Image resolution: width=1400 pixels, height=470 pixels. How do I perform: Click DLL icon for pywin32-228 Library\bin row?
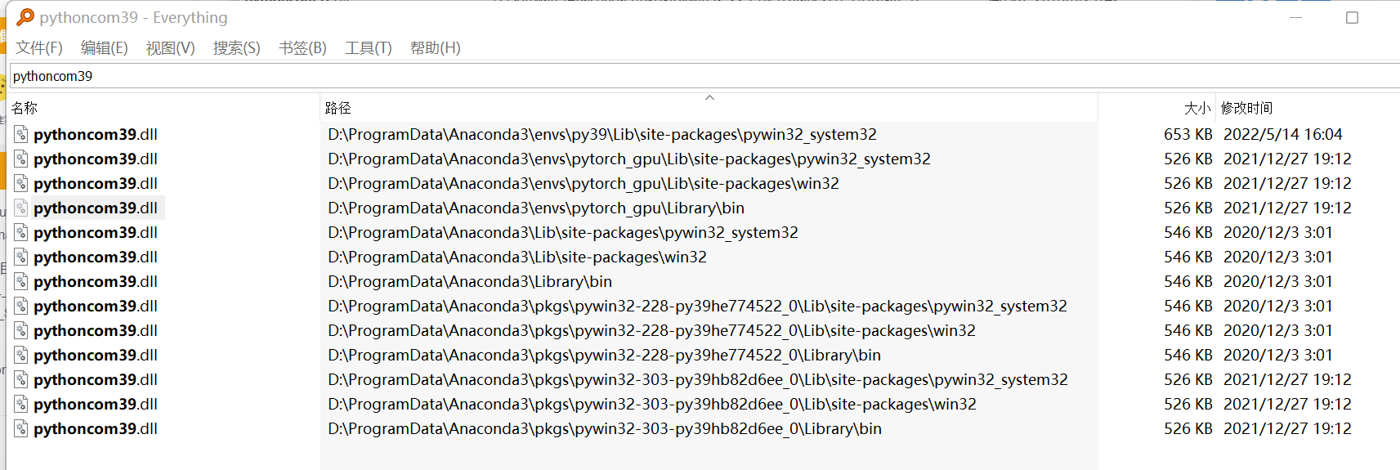click(21, 355)
